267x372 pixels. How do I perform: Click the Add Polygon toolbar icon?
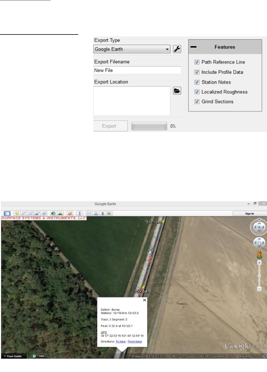click(x=23, y=213)
